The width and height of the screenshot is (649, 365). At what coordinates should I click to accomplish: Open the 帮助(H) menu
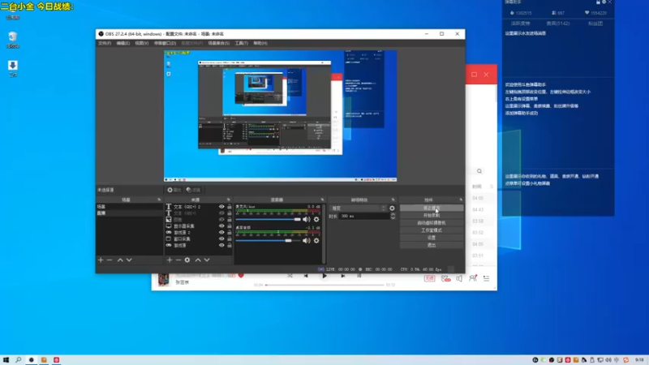(260, 43)
